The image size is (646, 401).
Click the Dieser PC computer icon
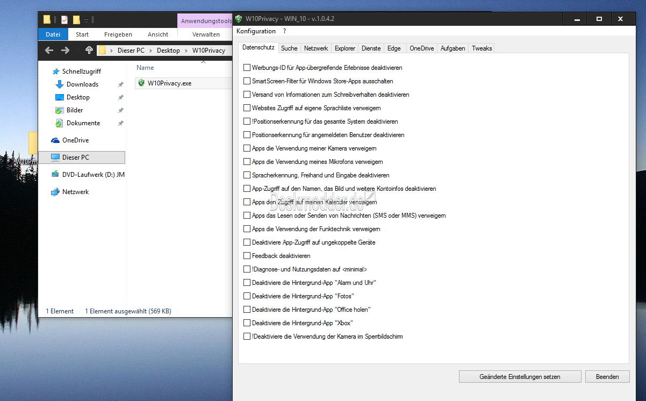pos(55,157)
